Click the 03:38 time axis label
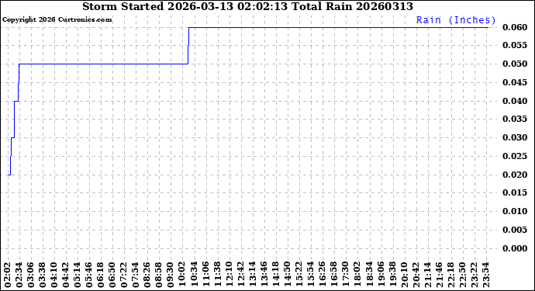The width and height of the screenshot is (535, 291). coord(43,275)
